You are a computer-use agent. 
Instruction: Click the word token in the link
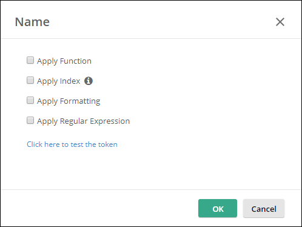(x=108, y=144)
